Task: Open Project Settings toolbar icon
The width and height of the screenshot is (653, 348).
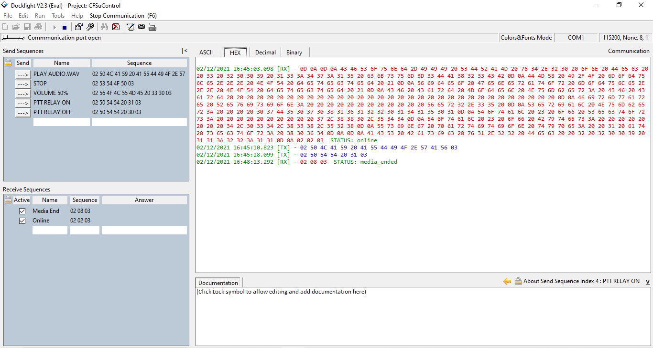Action: [79, 27]
